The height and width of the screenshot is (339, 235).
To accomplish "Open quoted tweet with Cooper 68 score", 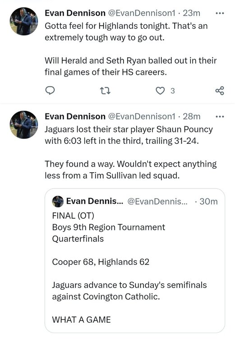I will pos(135,260).
